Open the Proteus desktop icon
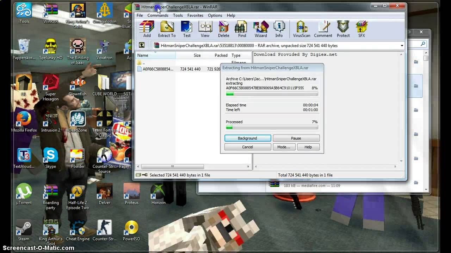The height and width of the screenshot is (253, 451). (131, 194)
